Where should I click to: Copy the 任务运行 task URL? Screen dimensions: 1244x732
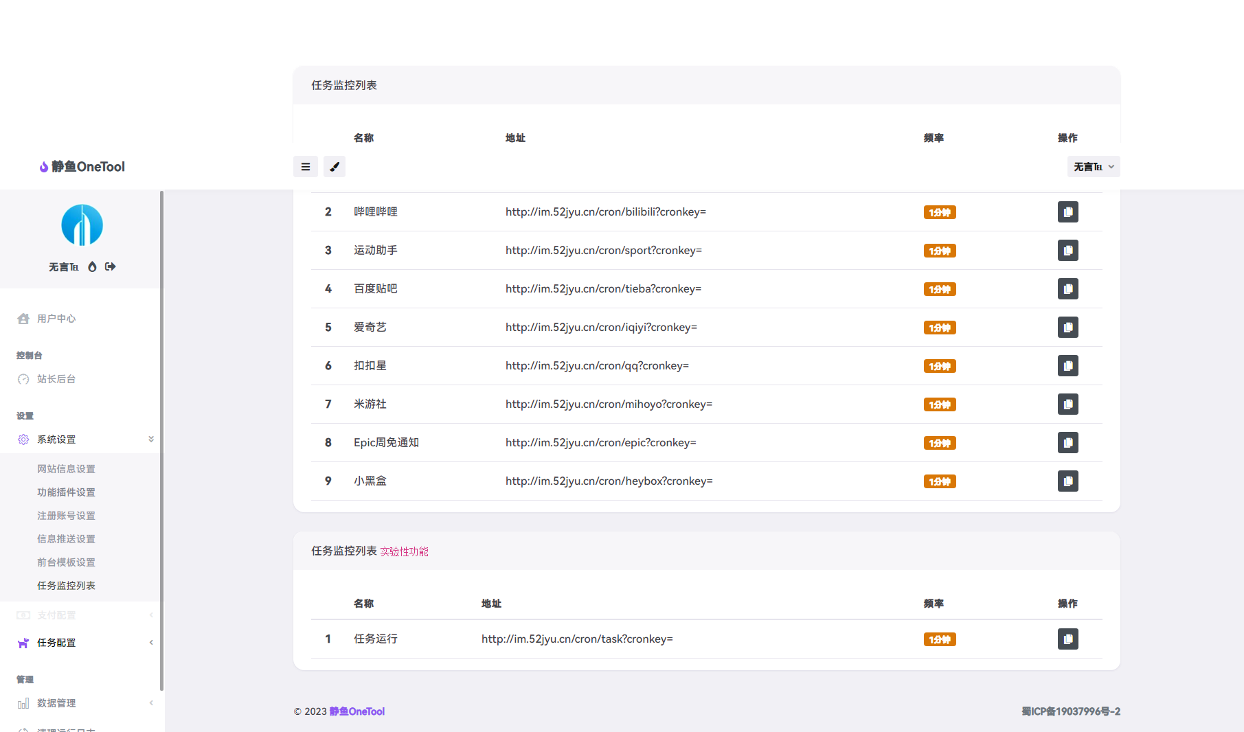1067,639
